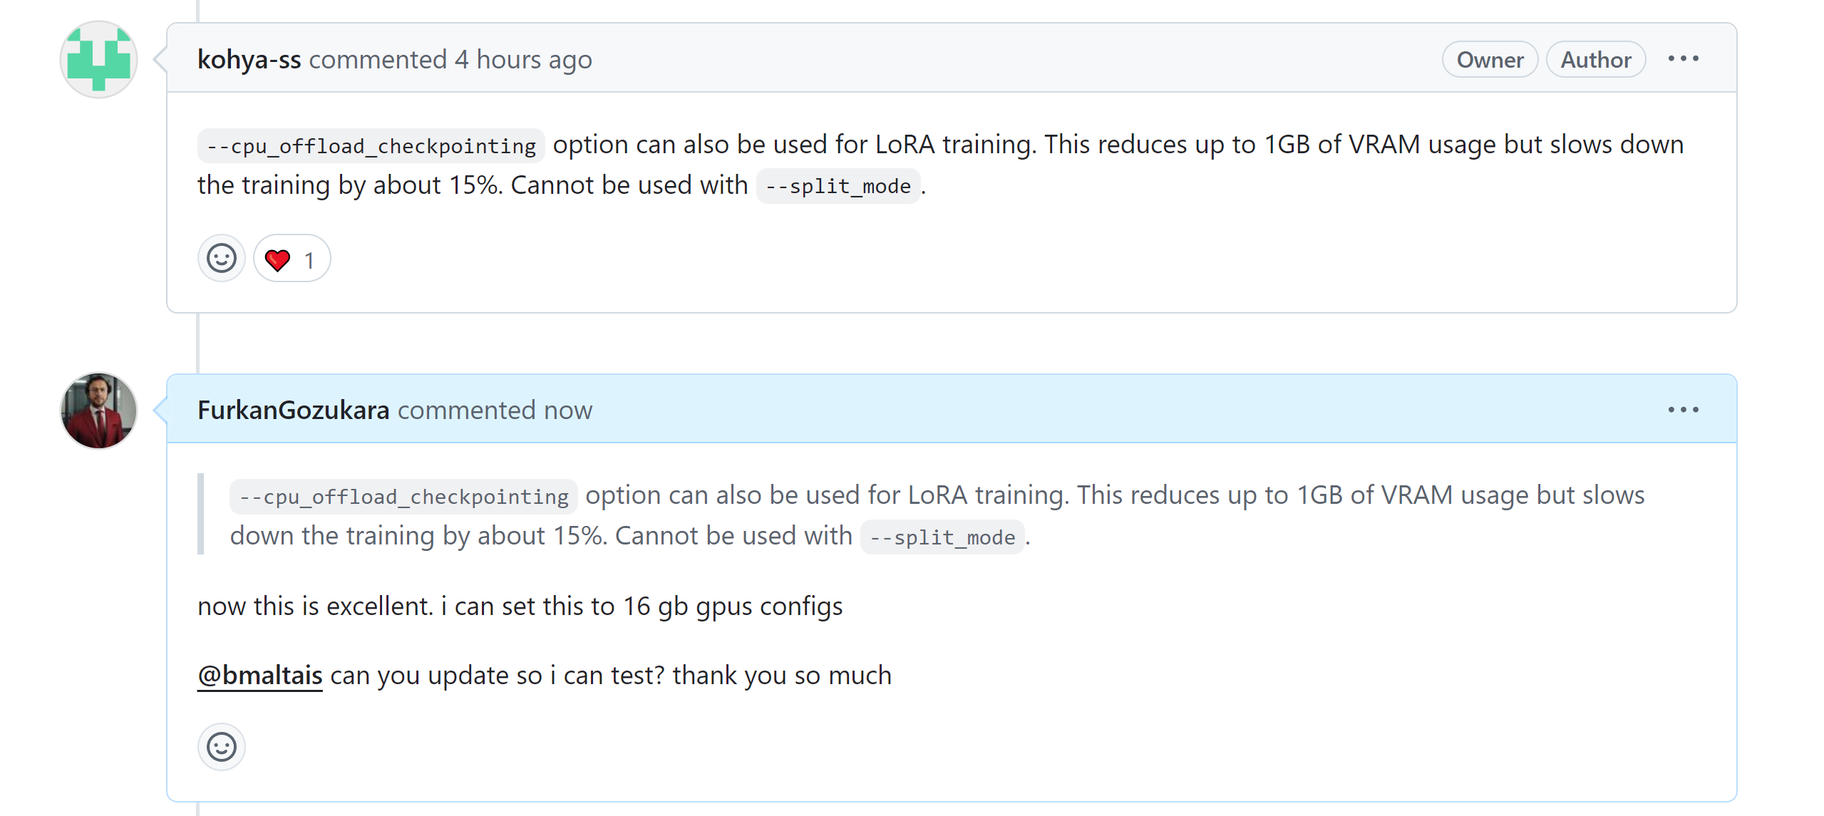Open the kohya-ss profile username link
Viewport: 1824px width, 816px height.
249,60
